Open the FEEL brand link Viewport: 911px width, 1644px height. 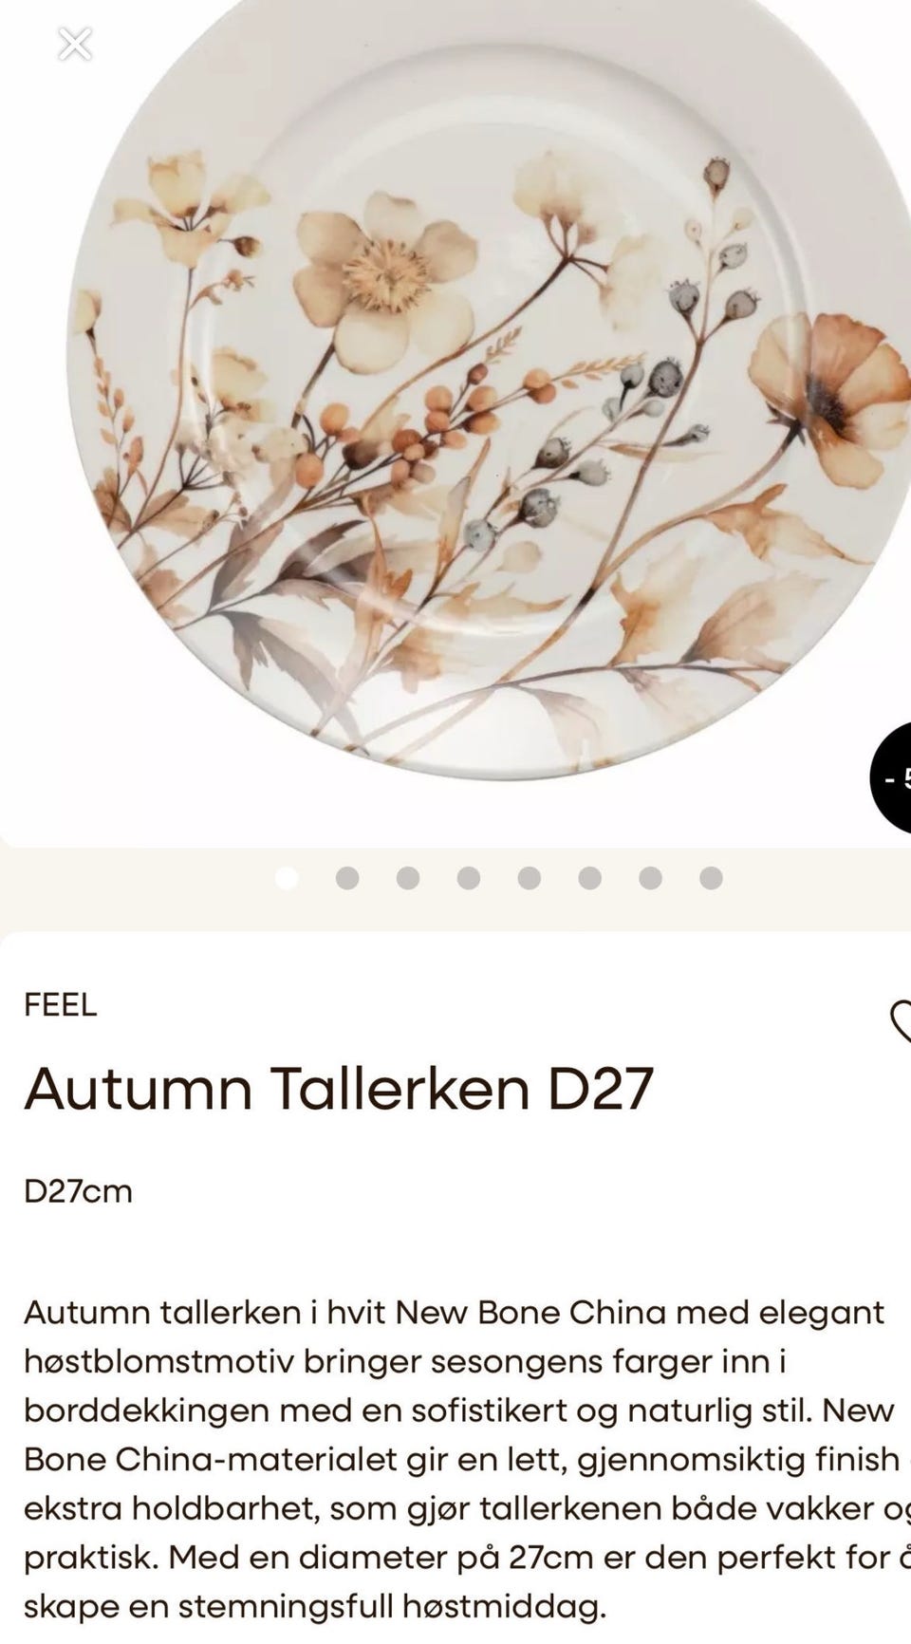click(x=61, y=1005)
